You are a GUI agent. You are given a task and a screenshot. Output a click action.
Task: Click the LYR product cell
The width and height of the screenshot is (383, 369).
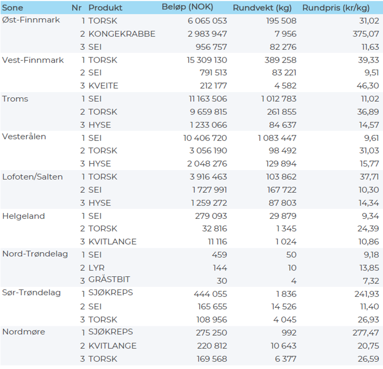97,268
